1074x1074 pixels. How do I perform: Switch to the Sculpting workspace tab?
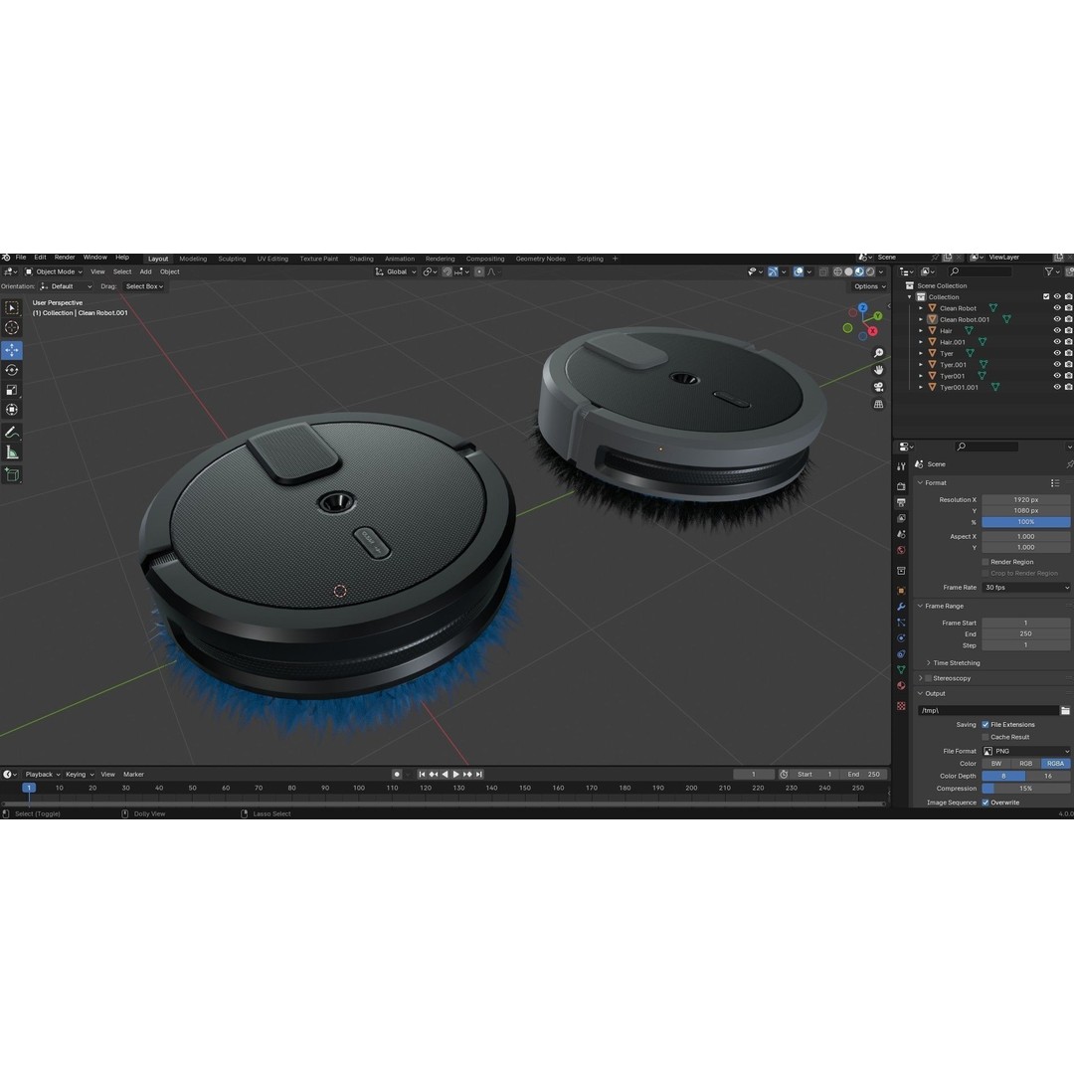coord(232,259)
